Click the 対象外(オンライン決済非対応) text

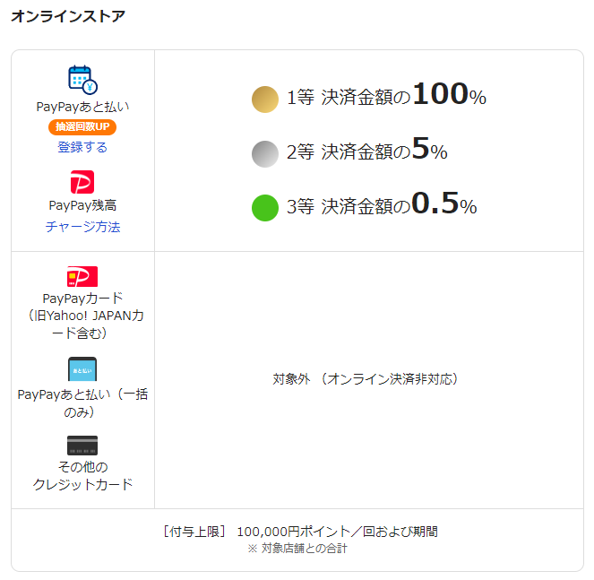pyautogui.click(x=365, y=379)
